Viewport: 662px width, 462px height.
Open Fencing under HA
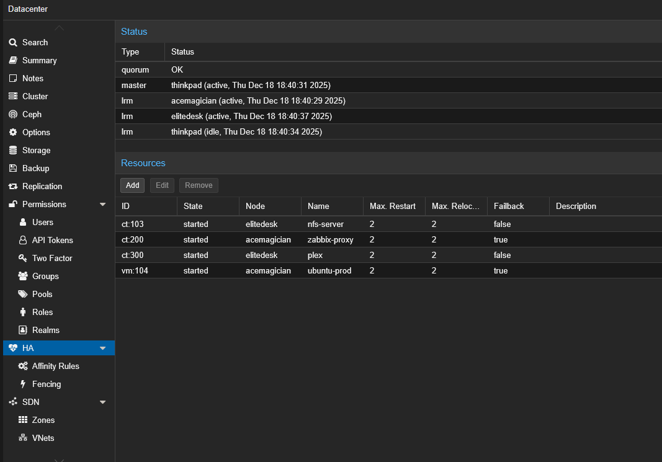(45, 384)
